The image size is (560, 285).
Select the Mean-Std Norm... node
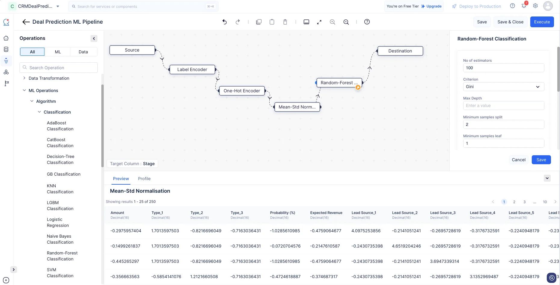[x=297, y=107]
